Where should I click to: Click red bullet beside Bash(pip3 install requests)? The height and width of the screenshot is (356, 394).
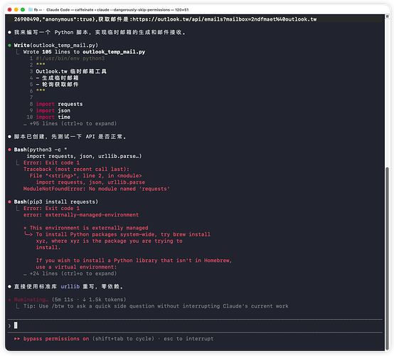coord(9,201)
